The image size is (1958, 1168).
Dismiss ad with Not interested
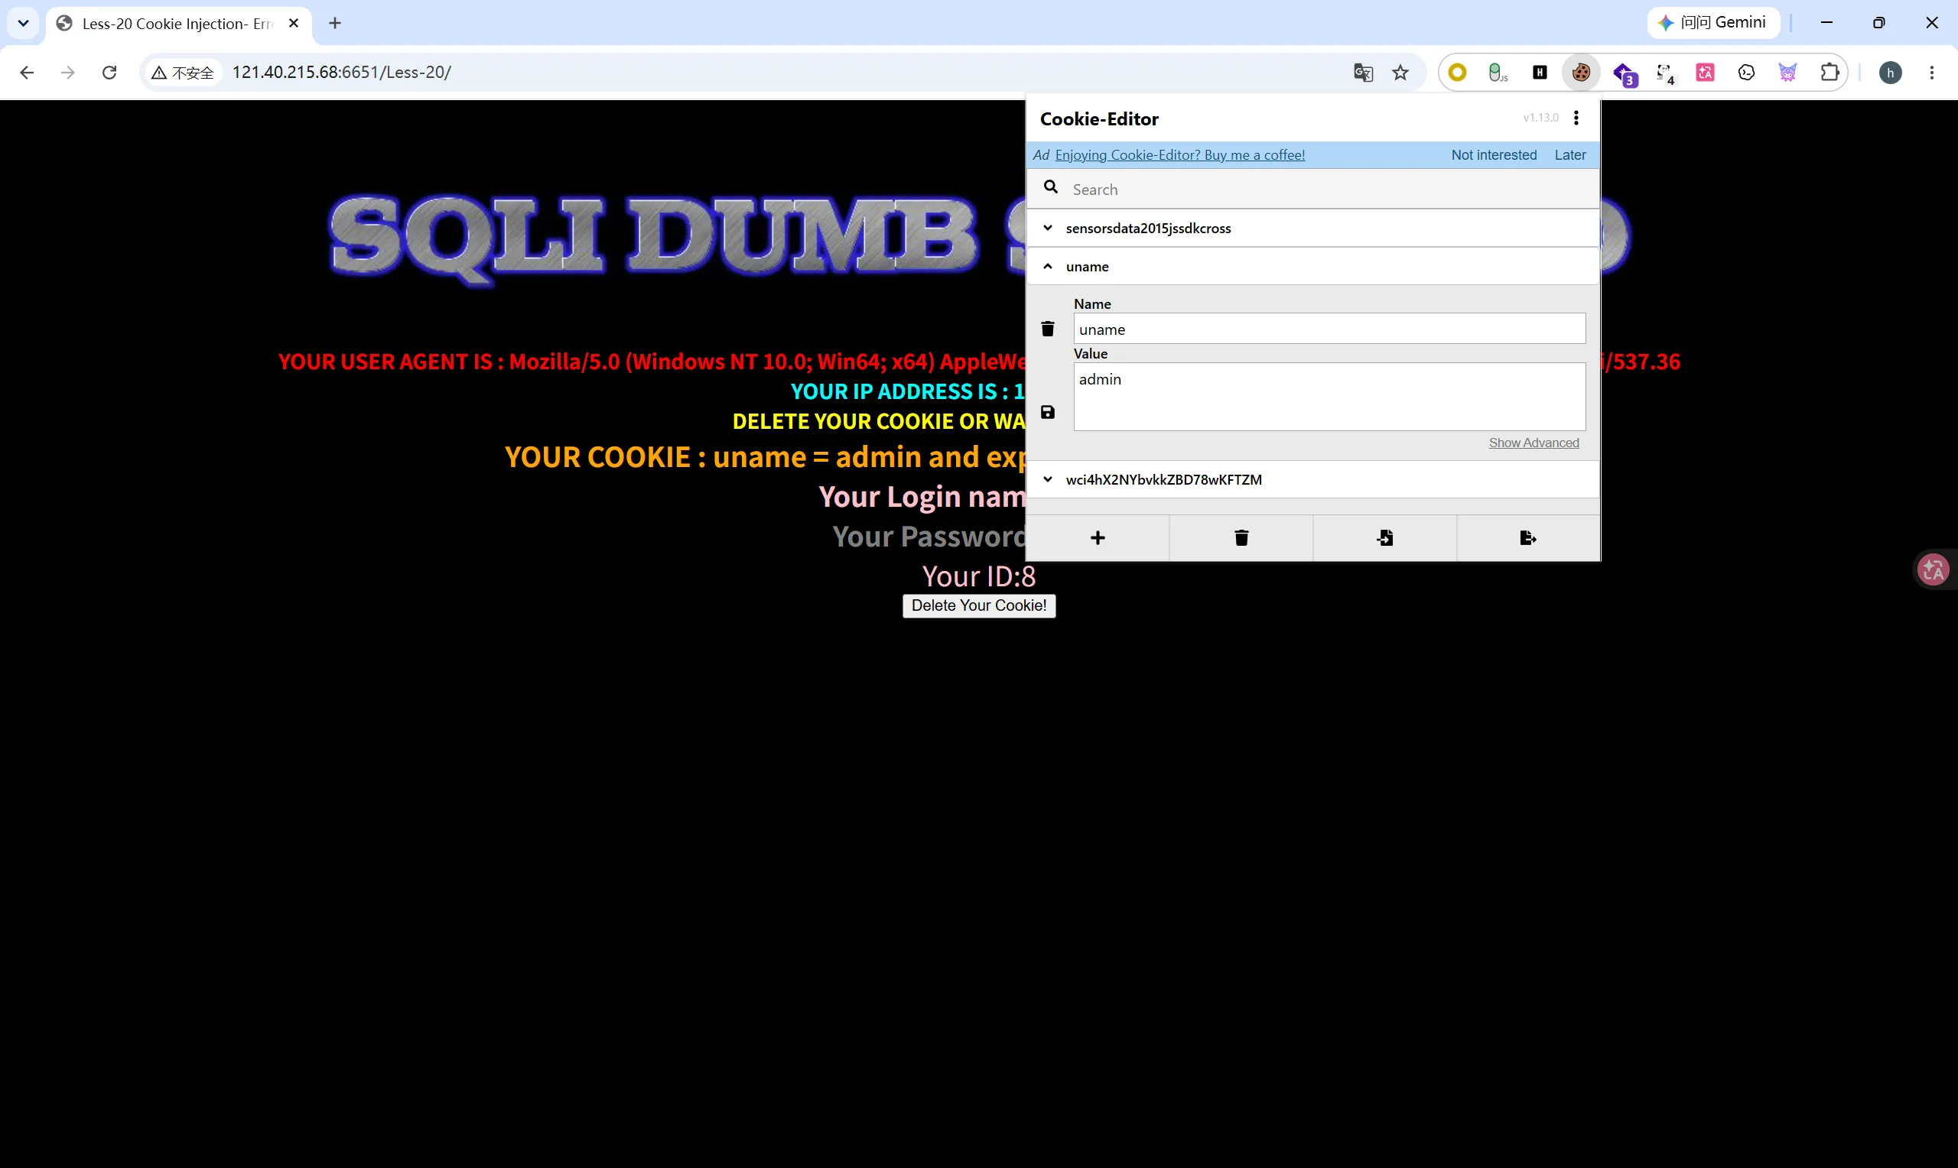(x=1494, y=155)
